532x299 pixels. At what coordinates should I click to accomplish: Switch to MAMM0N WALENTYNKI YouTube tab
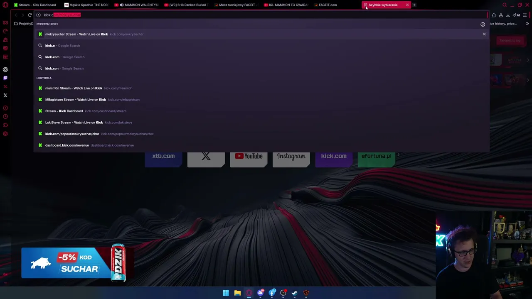coord(137,5)
